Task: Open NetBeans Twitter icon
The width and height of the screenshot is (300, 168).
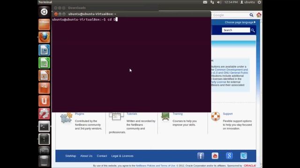Action: coord(244,156)
